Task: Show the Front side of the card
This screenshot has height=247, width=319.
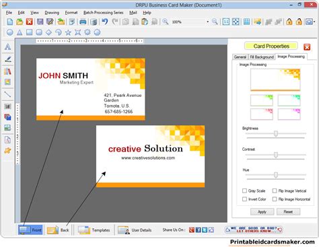Action: coord(30,230)
